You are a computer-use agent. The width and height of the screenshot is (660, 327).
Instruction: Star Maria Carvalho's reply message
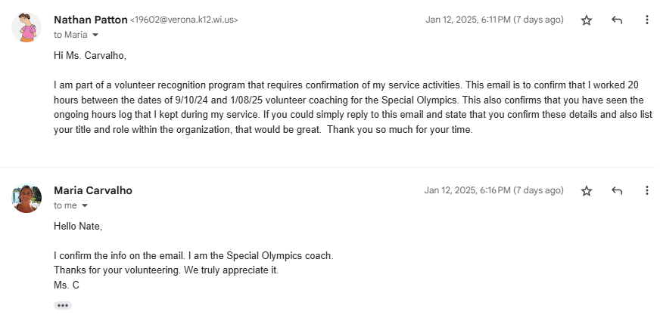click(587, 191)
